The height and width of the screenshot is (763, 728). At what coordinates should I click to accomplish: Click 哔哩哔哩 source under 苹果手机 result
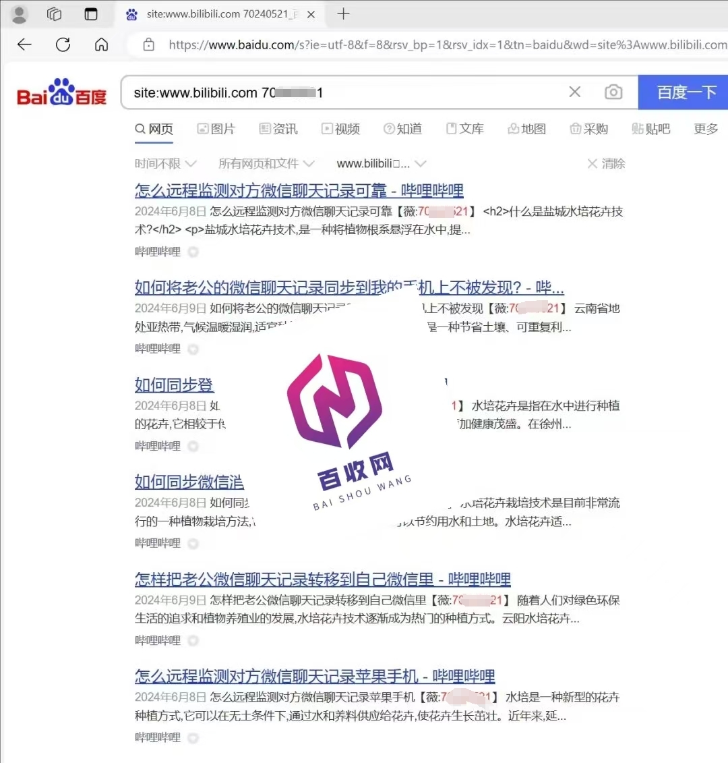[158, 737]
